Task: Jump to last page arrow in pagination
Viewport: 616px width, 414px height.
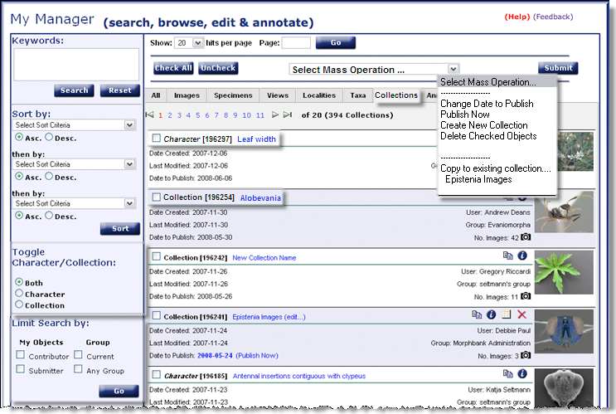Action: click(288, 115)
